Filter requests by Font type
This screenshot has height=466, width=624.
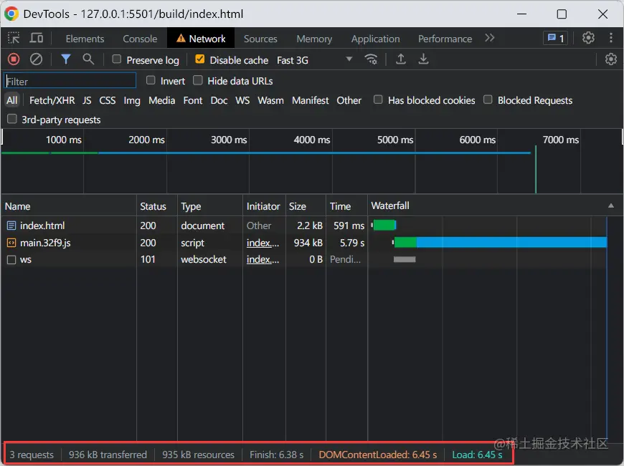point(193,100)
